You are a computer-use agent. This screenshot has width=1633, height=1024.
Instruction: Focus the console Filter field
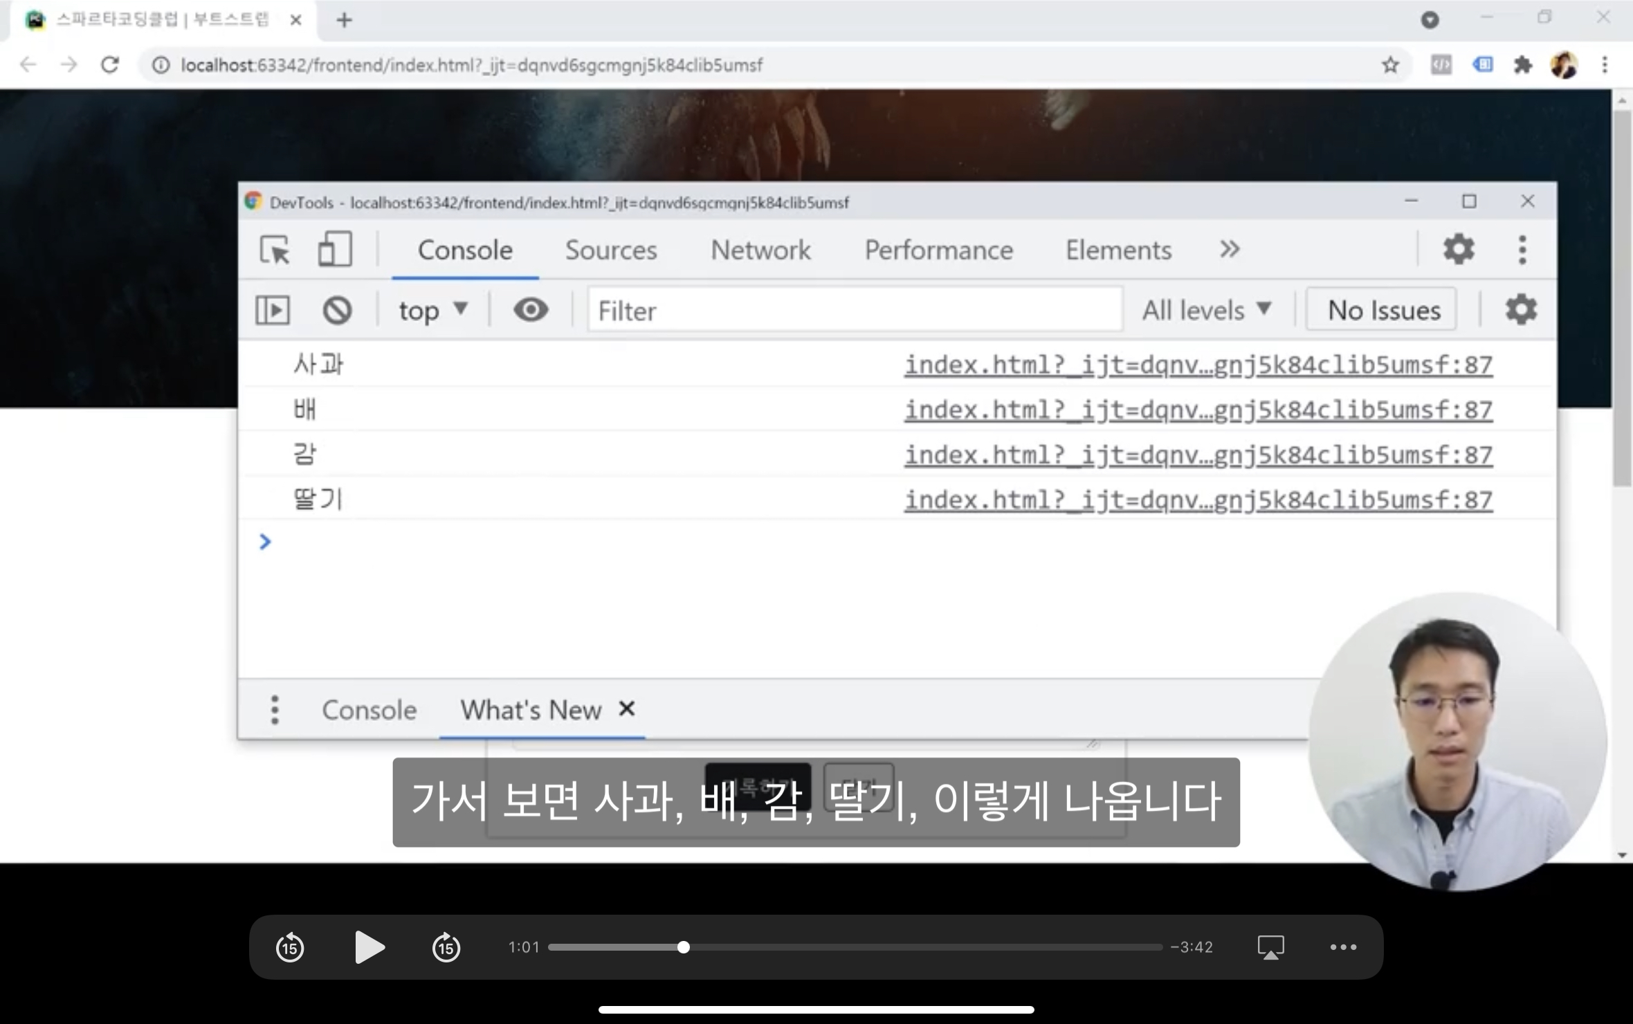pos(855,310)
